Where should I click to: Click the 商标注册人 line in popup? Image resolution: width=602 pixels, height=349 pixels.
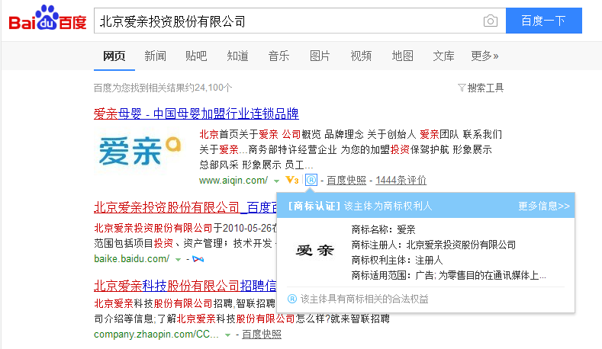433,245
